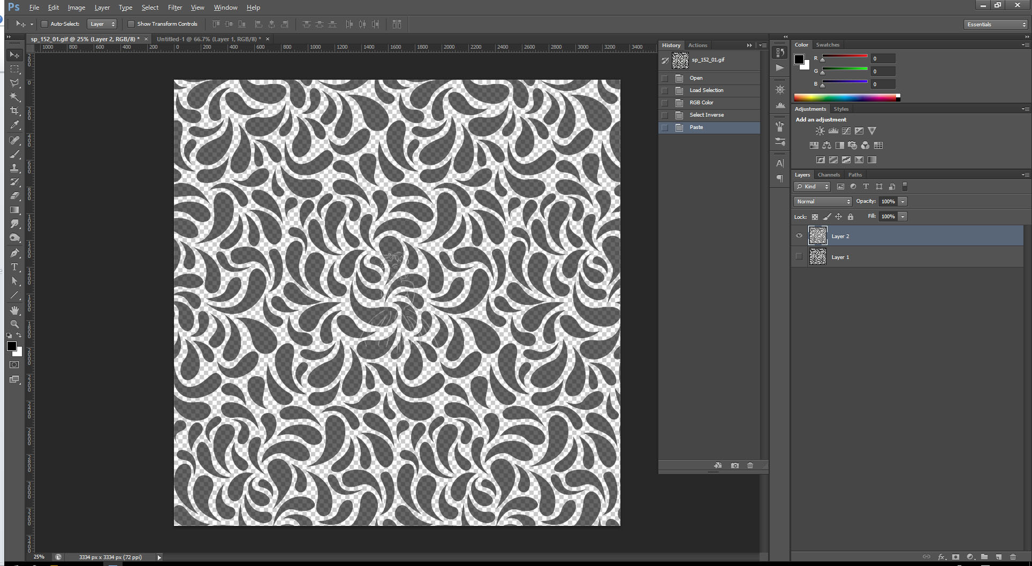Create new snapshot in History panel

click(x=734, y=465)
